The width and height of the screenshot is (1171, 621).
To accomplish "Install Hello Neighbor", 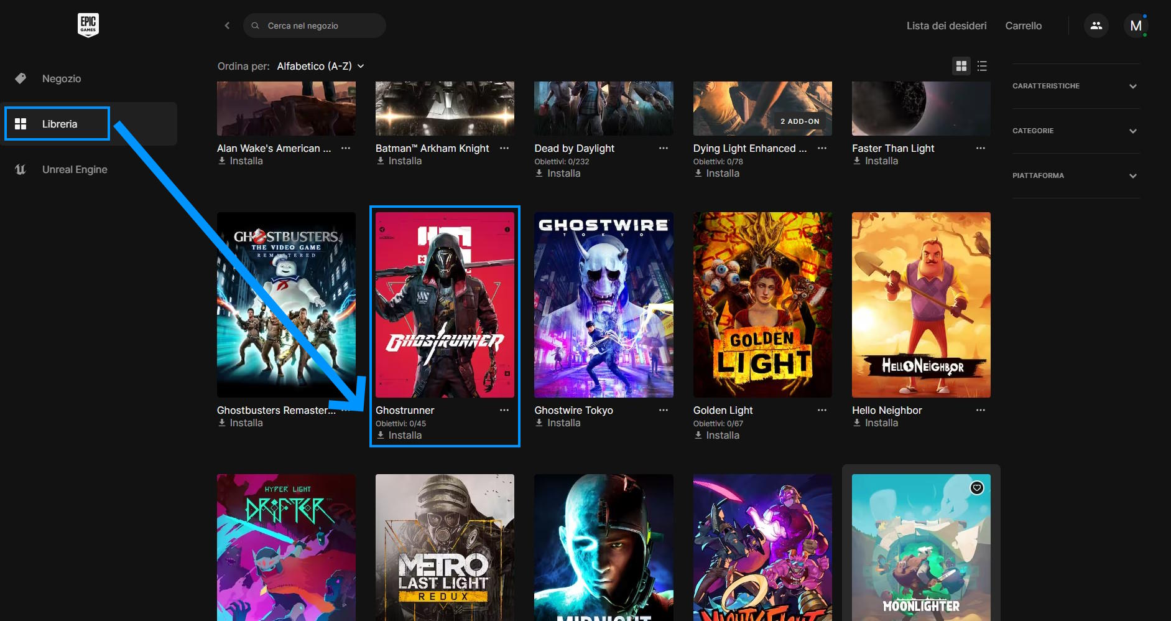I will click(875, 423).
